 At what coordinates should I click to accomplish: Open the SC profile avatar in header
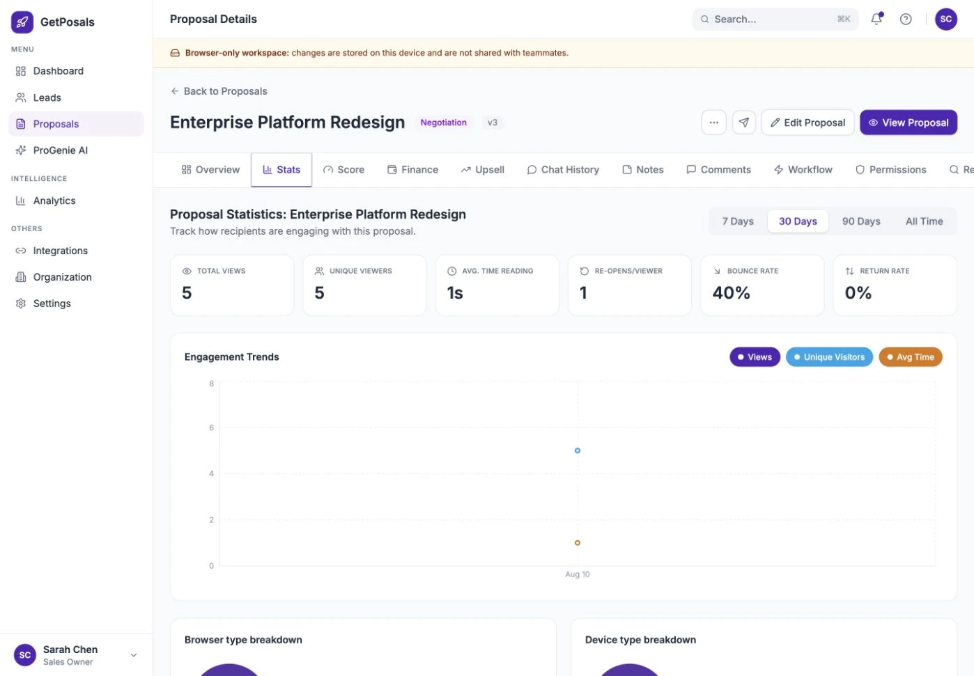coord(946,19)
